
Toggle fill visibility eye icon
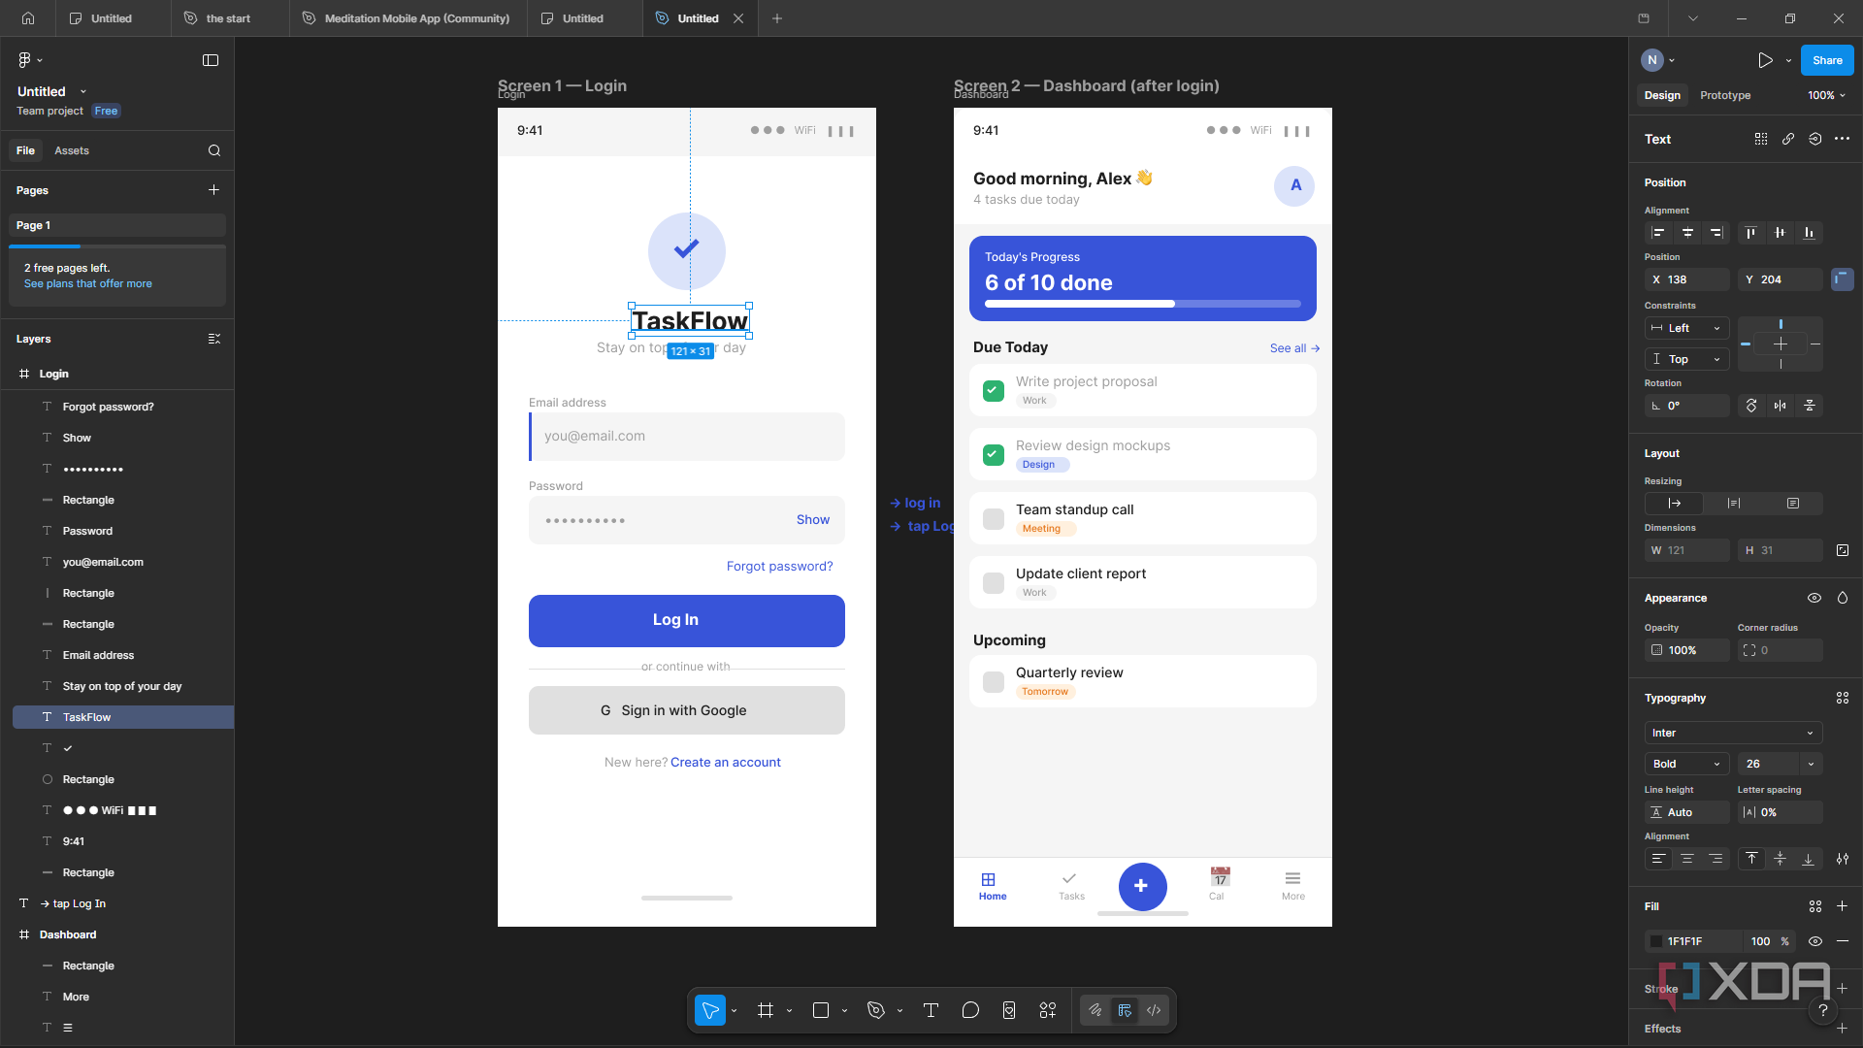[1815, 941]
